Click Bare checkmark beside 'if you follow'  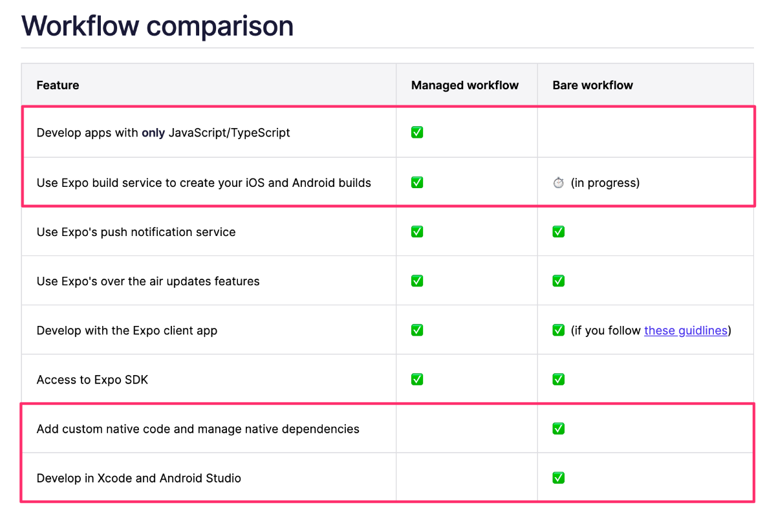559,330
